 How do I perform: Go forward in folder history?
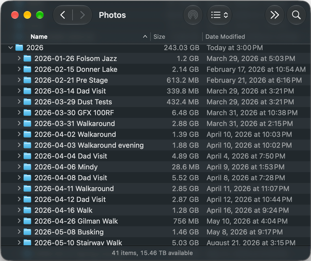coord(83,15)
